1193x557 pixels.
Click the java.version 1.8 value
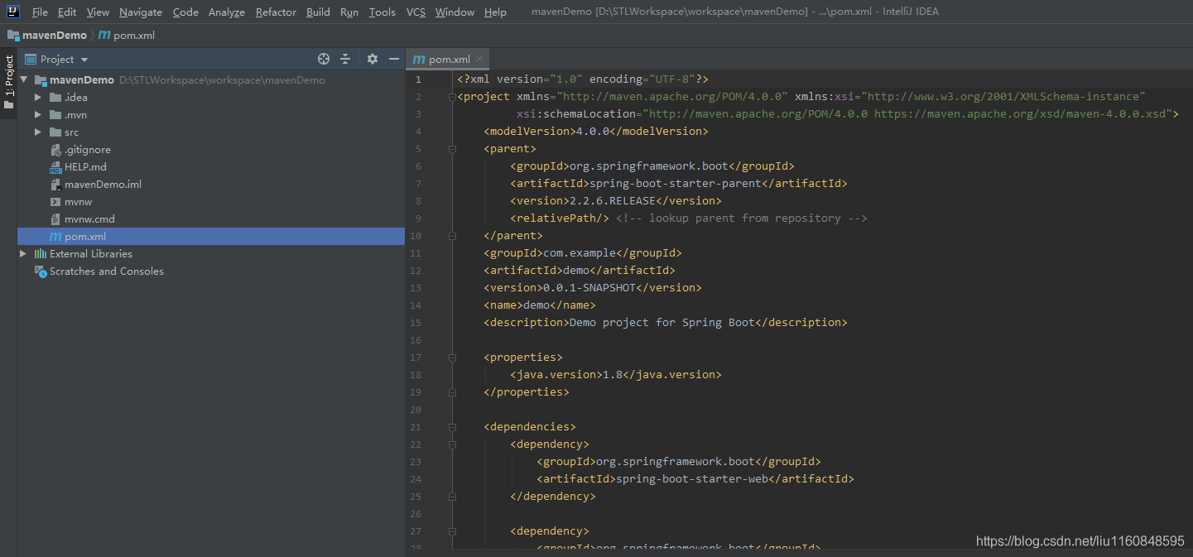tap(613, 375)
